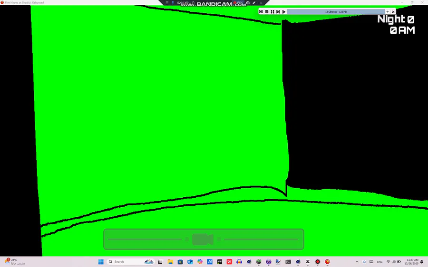Click the taskbar Search box
This screenshot has width=428, height=267.
(x=131, y=262)
